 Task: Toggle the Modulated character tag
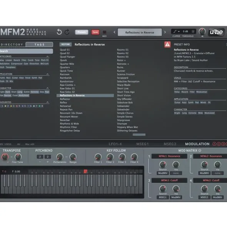(x=23, y=95)
